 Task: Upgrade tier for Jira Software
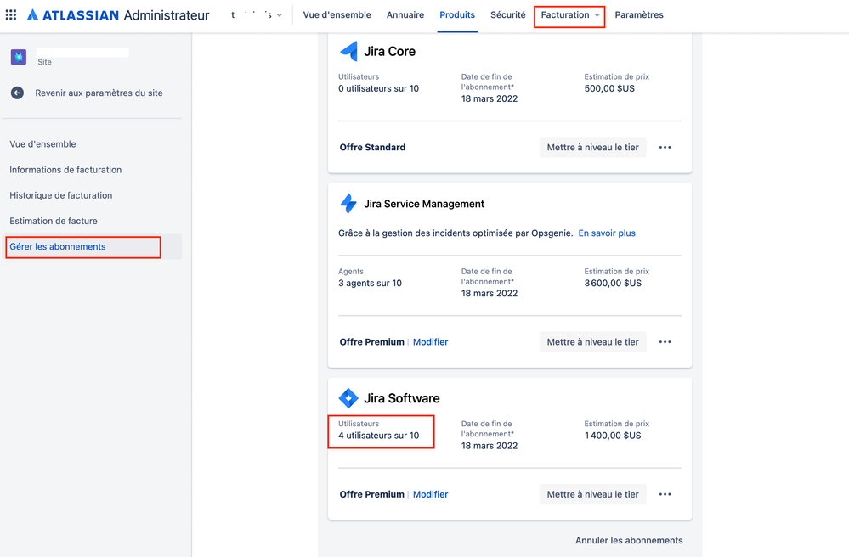click(x=593, y=494)
